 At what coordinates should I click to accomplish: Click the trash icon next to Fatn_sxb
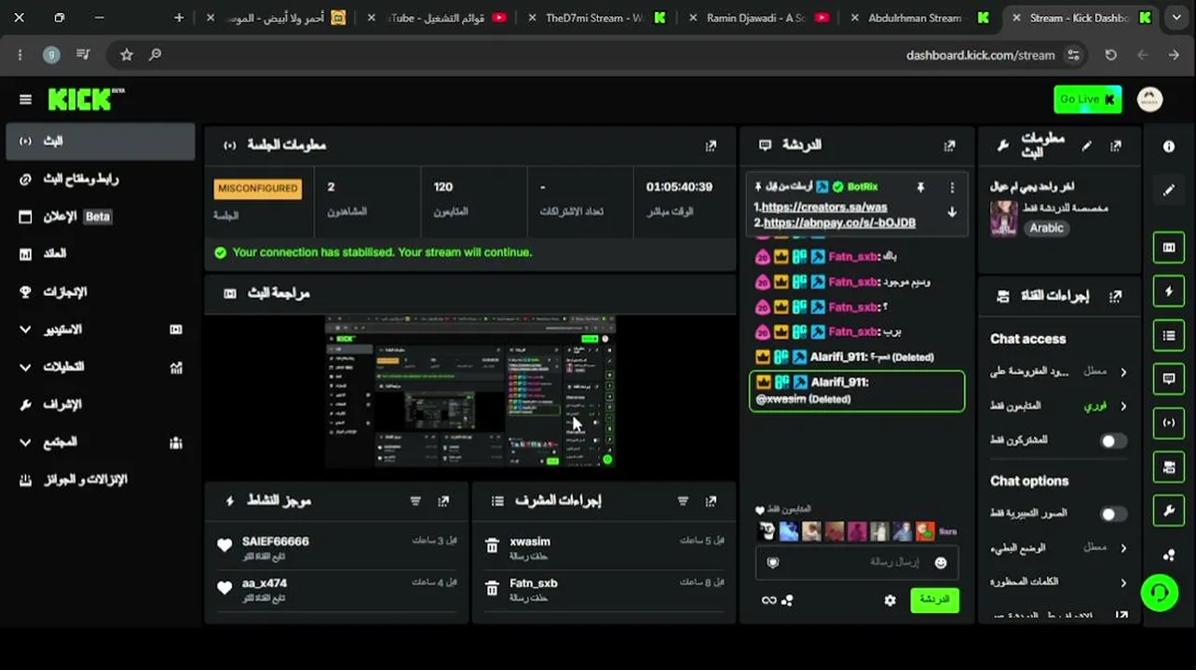[x=492, y=588]
